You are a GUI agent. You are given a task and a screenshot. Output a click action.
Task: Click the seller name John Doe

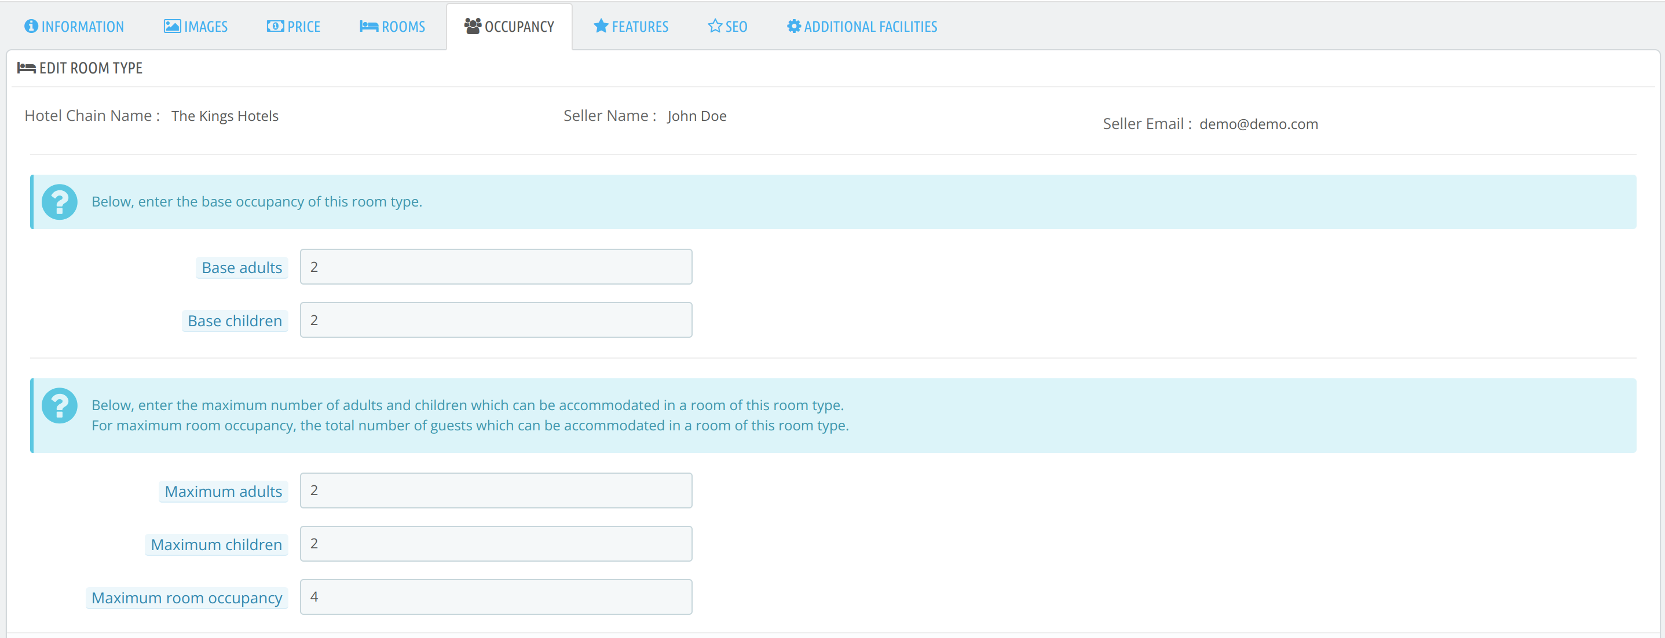point(697,116)
